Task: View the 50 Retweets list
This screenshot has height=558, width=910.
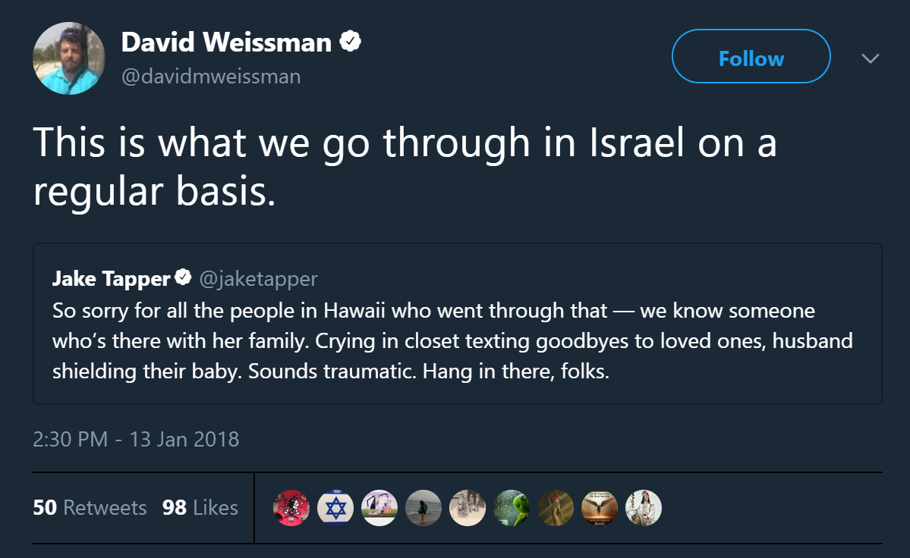Action: tap(90, 508)
